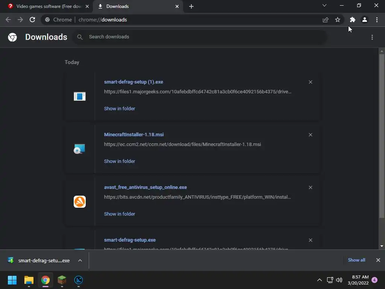385x289 pixels.
Task: Open a new tab with plus button
Action: [x=191, y=6]
